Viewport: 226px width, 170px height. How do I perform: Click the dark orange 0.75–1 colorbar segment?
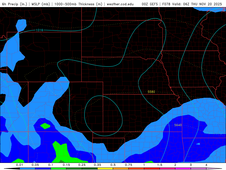pyautogui.click(x=136, y=169)
